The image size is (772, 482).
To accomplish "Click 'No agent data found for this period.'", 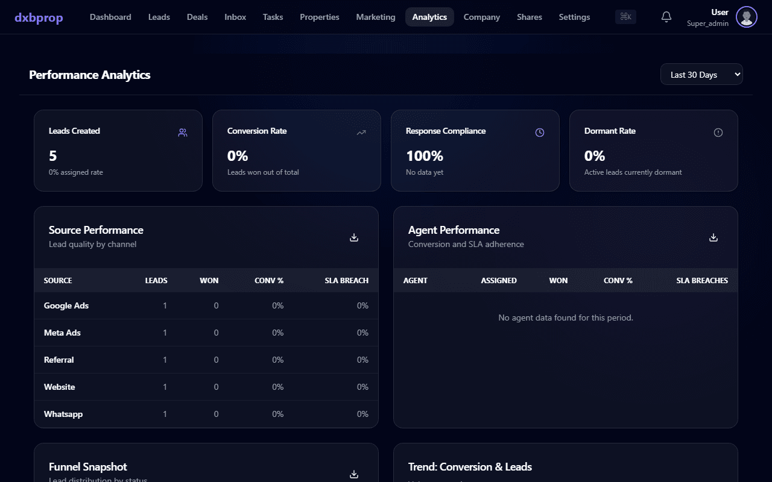I will (x=566, y=318).
